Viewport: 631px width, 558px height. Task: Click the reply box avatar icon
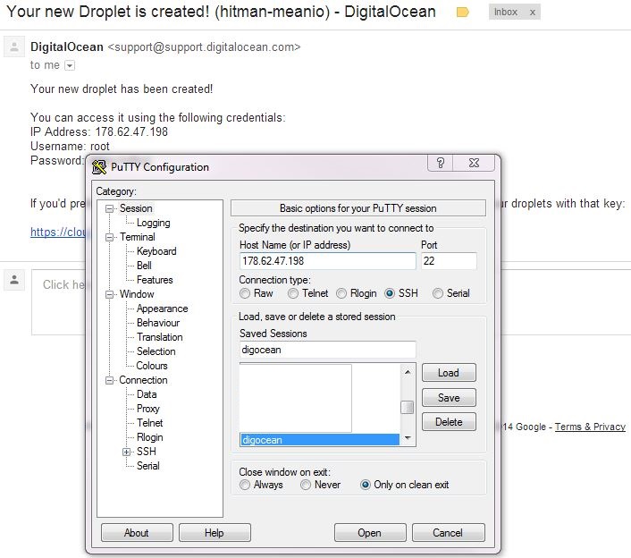14,280
